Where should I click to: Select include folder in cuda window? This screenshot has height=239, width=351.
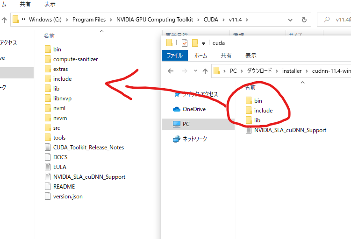(x=259, y=111)
